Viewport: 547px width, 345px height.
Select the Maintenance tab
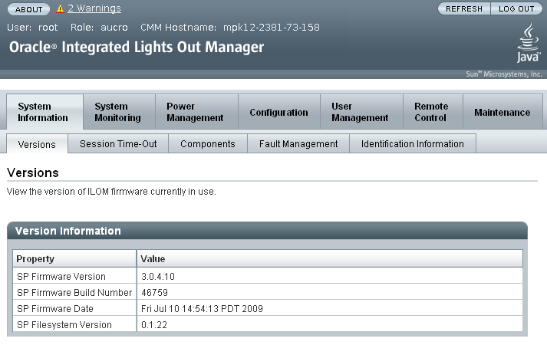pos(503,112)
